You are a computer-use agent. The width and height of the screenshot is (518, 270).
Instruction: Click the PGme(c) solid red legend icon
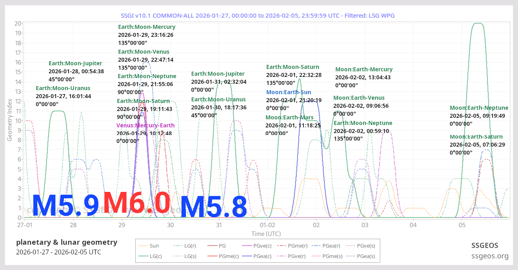click(213, 256)
